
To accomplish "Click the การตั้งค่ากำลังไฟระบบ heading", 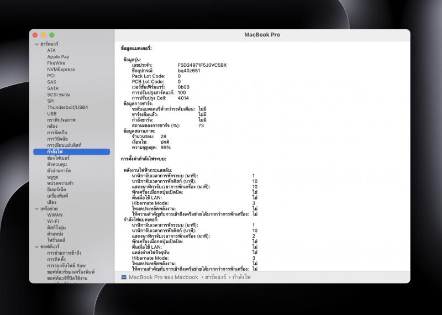I will click(x=144, y=159).
